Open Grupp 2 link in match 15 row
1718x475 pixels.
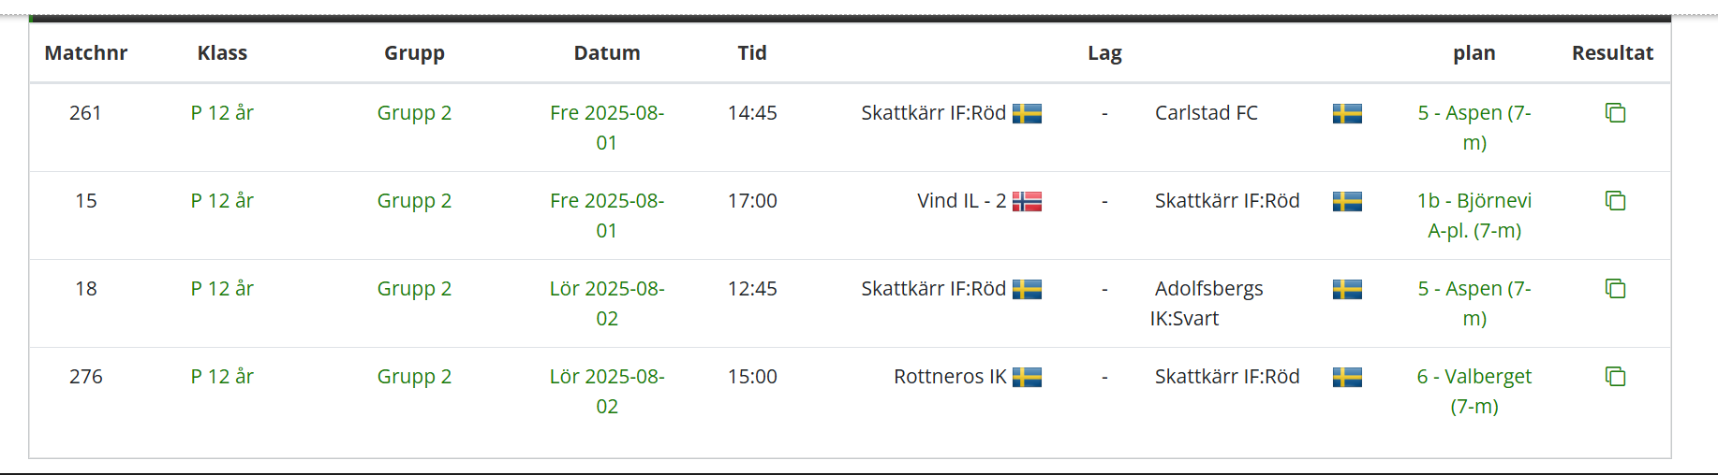click(x=414, y=201)
